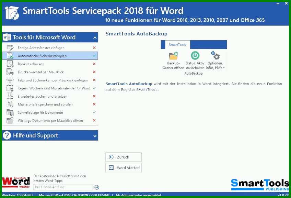This screenshot has height=198, width=291.
Task: Click the version number in status bar
Action: pyautogui.click(x=283, y=195)
